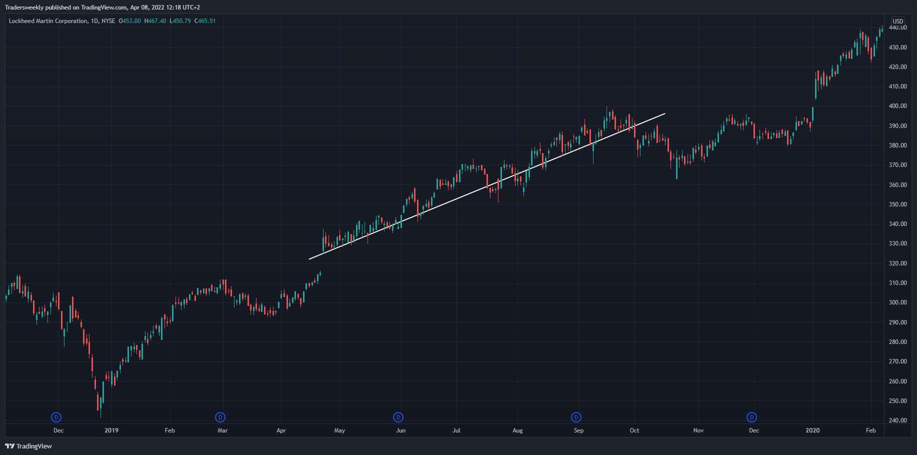Select the white trendline on the chart

click(487, 186)
